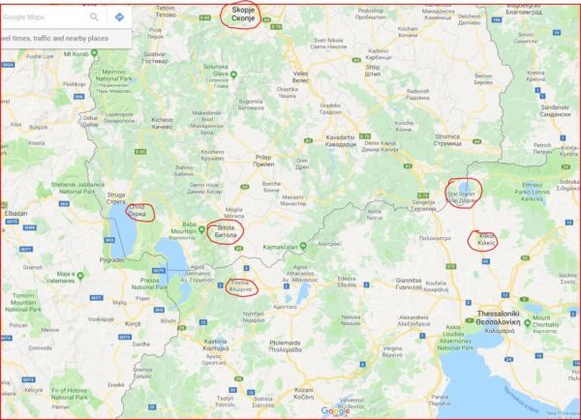Click the Maja e Valamares pin
The width and height of the screenshot is (581, 420).
[80, 276]
